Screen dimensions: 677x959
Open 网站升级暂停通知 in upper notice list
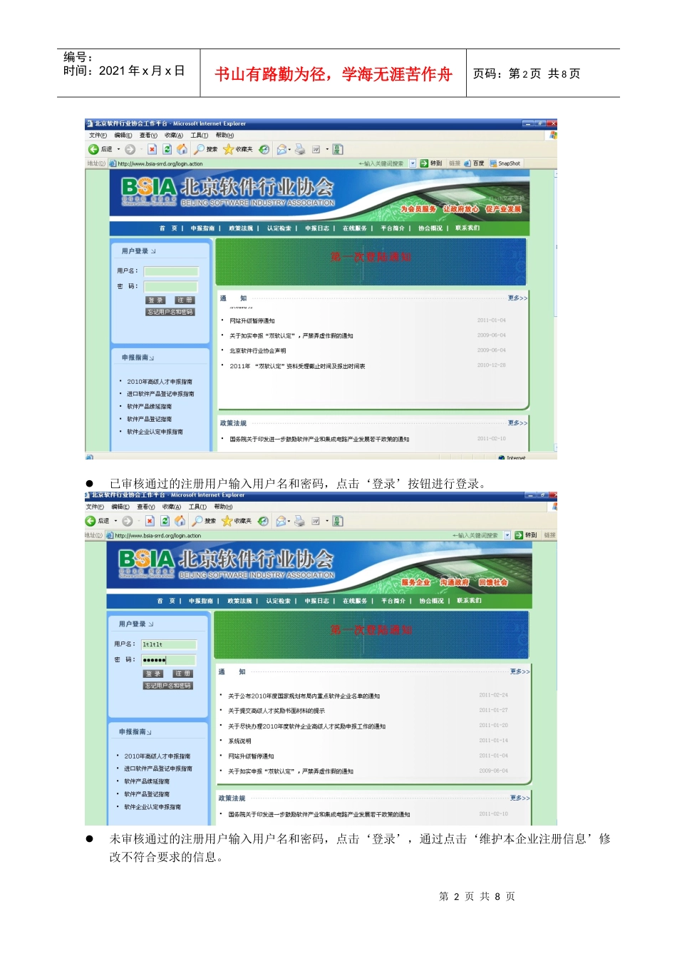click(252, 321)
